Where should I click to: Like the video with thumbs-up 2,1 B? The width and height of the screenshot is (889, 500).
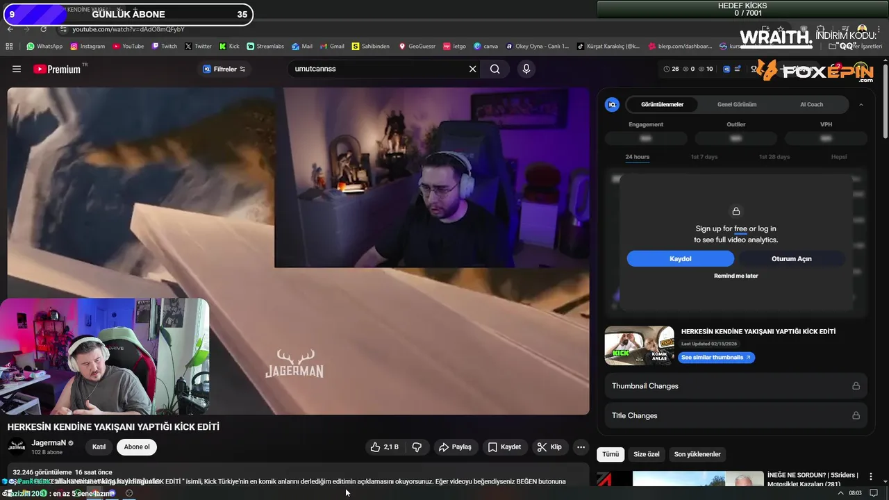[384, 447]
